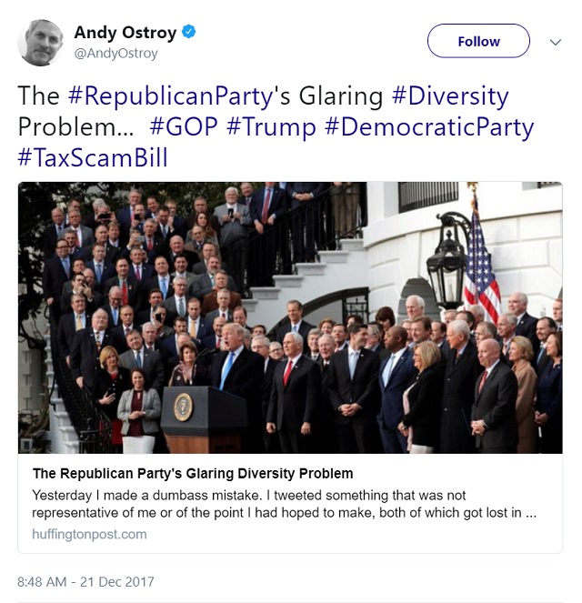Open the #DemocraticParty hashtag
Screen dimensions: 582x603
point(429,127)
